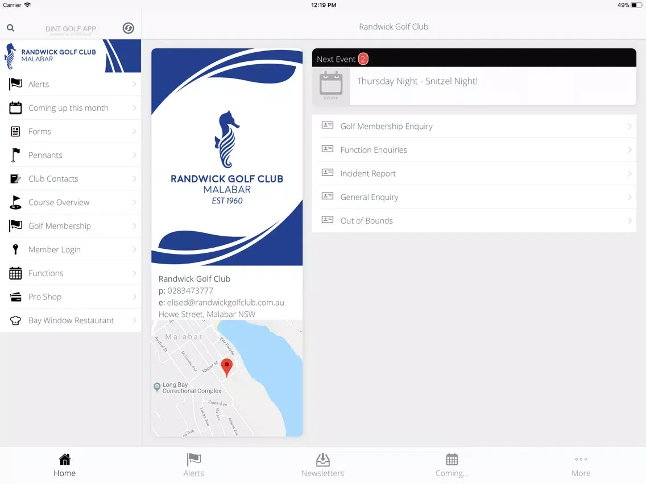
Task: Tap the Alerts flag icon in sidebar
Action: coord(16,84)
